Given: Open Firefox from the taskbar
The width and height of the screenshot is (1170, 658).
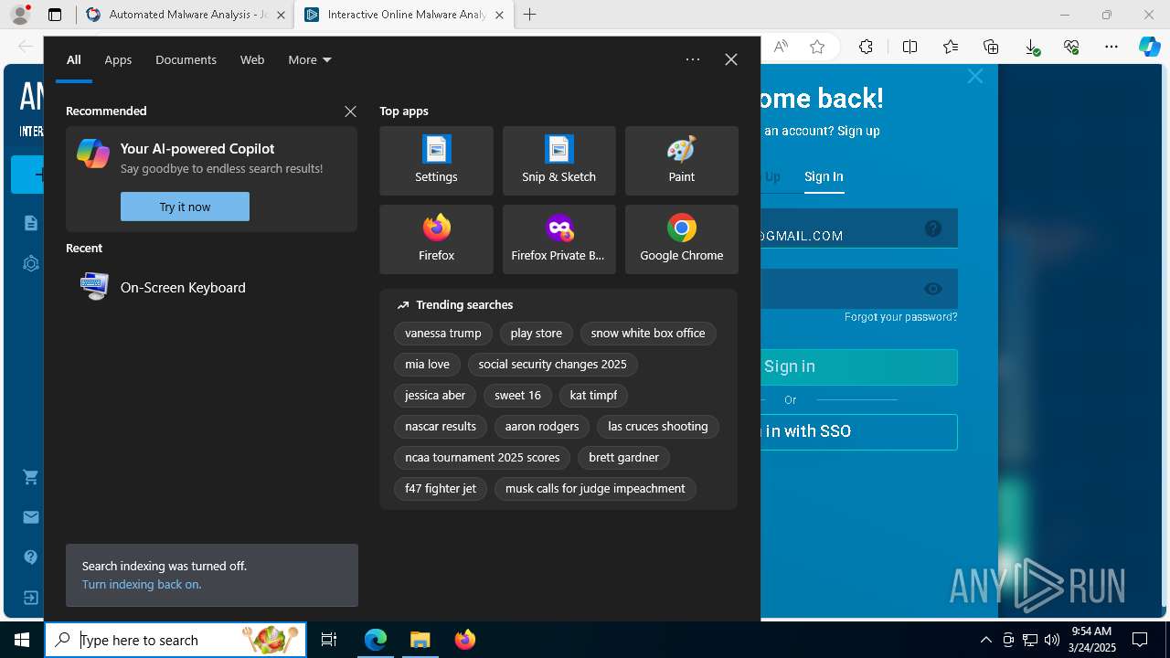Looking at the screenshot, I should (464, 640).
